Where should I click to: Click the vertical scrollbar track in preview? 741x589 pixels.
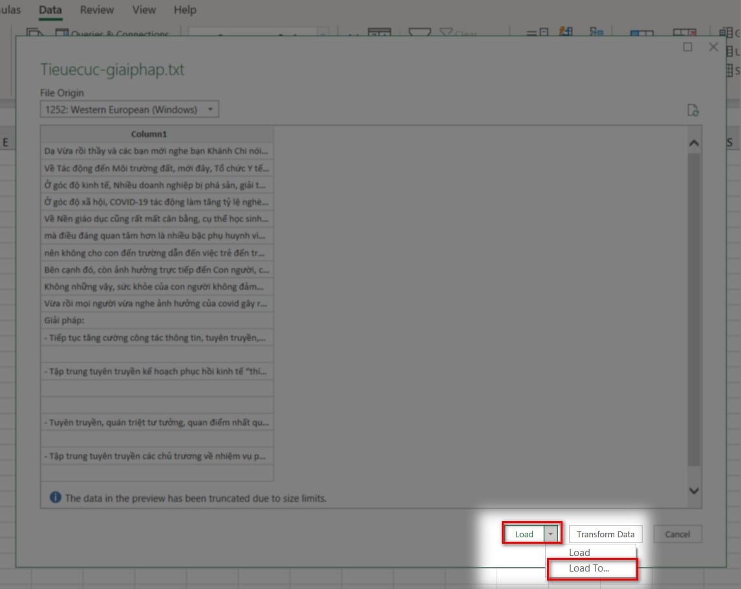tap(693, 310)
